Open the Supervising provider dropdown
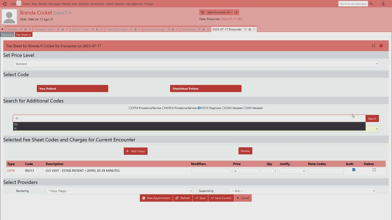392x220 pixels. click(302, 191)
